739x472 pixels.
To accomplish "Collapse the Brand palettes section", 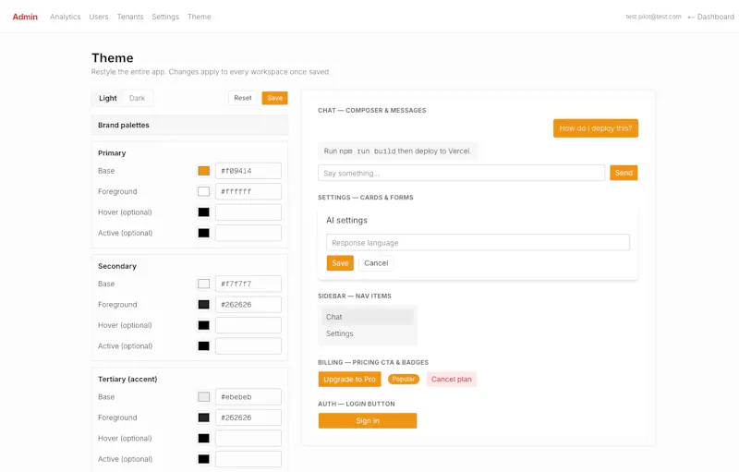I will (x=189, y=125).
